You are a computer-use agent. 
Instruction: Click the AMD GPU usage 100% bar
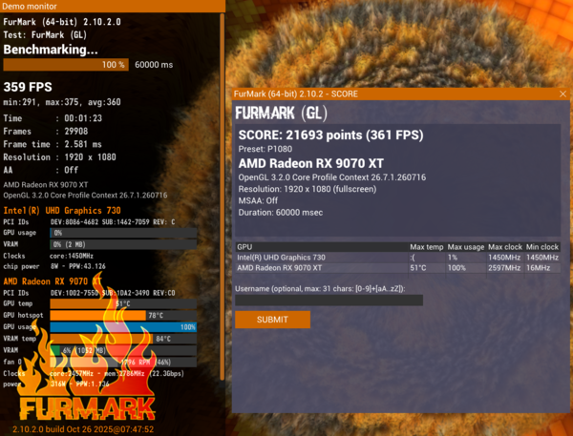123,327
